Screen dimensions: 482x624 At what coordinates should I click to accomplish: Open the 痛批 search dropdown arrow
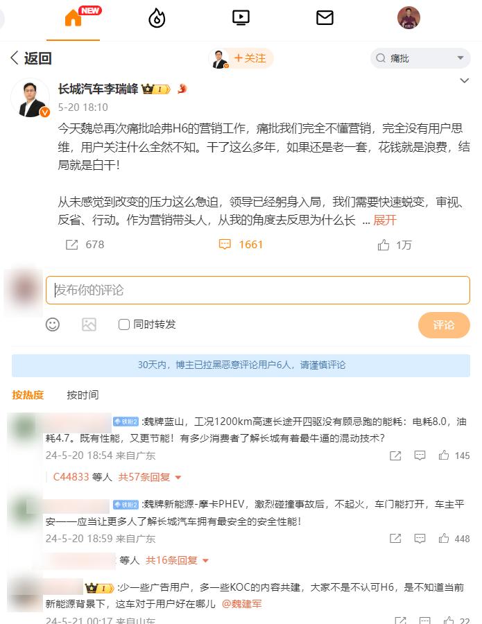pos(461,58)
